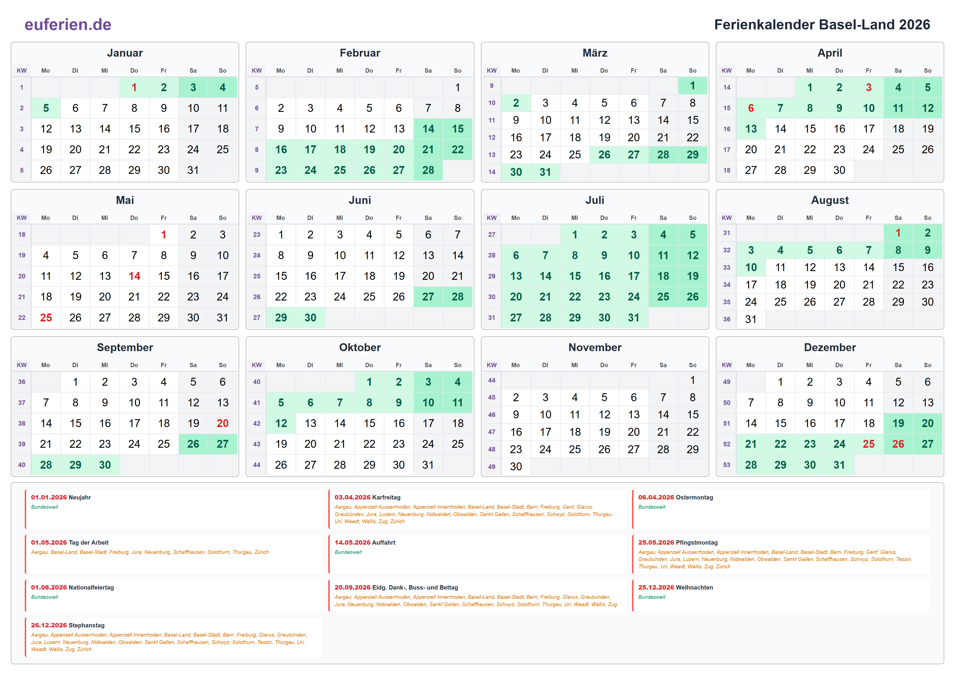Open the 20.09.2026 Eidg. Dank-, Buss- und Bettag entry
The image size is (955, 675).
pos(477,596)
